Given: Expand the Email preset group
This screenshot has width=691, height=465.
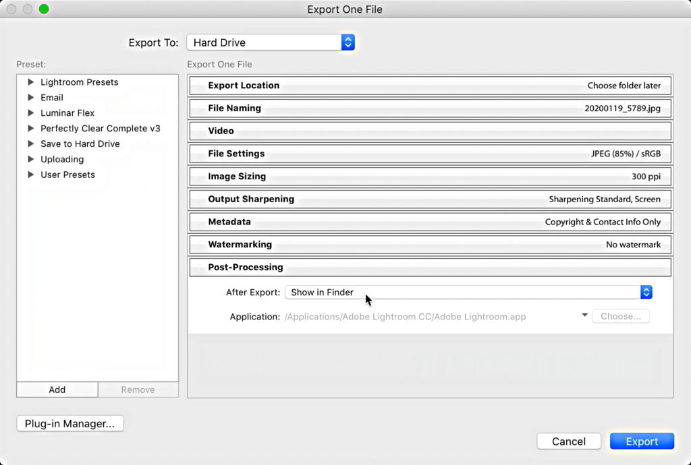Looking at the screenshot, I should coord(30,98).
